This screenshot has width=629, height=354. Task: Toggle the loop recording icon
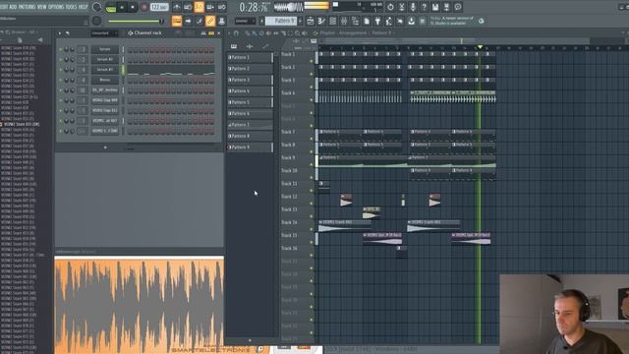[221, 7]
